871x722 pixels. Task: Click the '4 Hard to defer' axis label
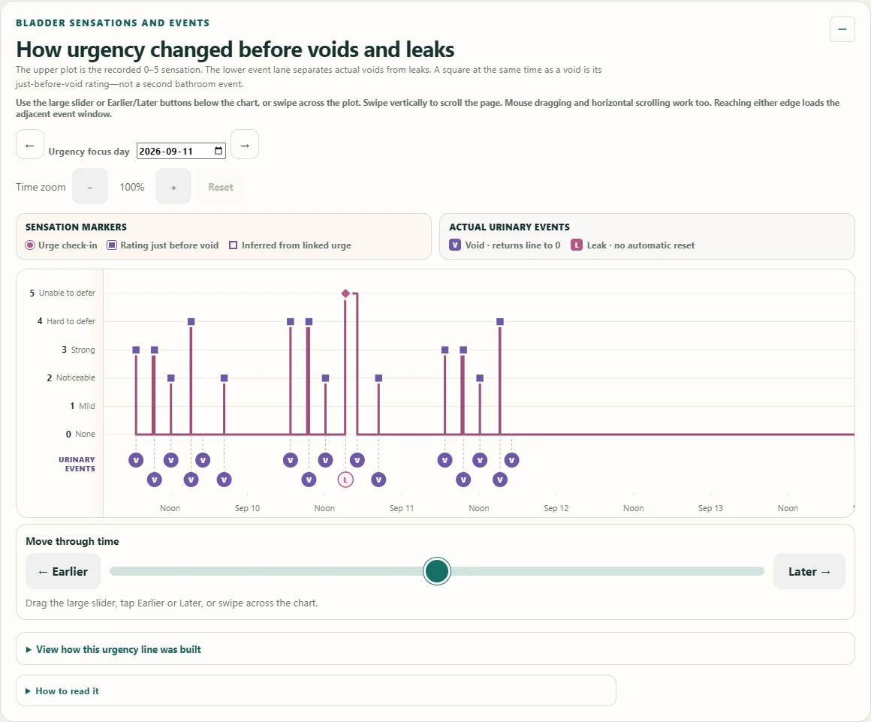pyautogui.click(x=66, y=321)
